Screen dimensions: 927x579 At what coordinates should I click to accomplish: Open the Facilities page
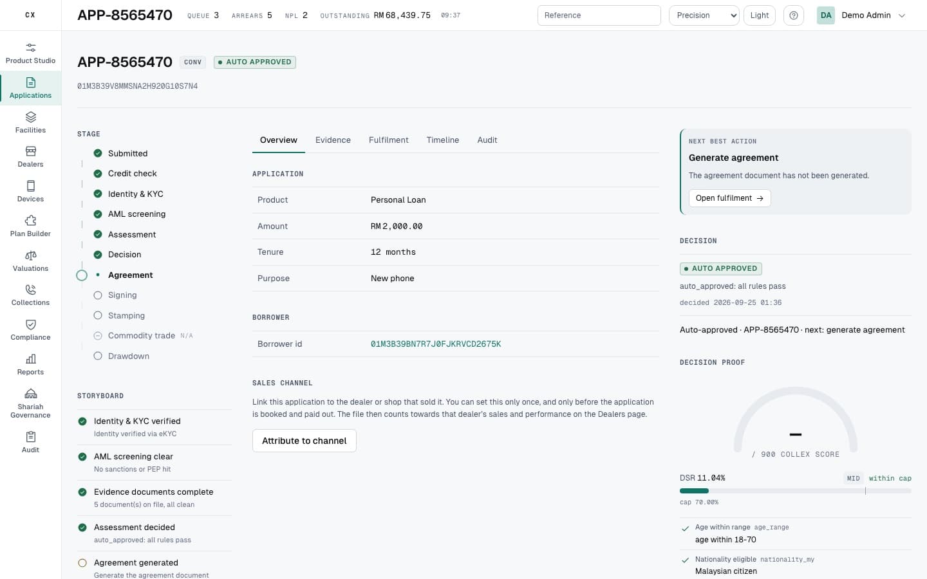30,123
